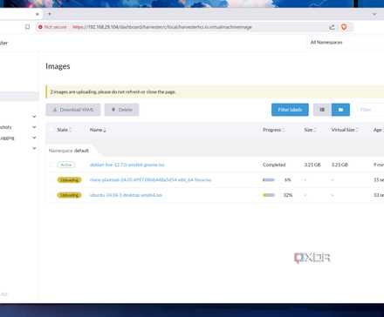The width and height of the screenshot is (384, 317).
Task: Click the uploading warning banner text
Action: click(x=113, y=92)
